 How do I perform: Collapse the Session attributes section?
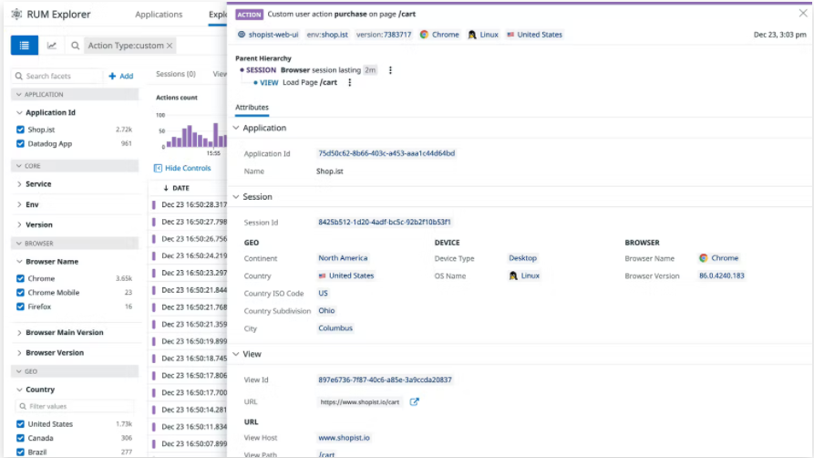236,197
